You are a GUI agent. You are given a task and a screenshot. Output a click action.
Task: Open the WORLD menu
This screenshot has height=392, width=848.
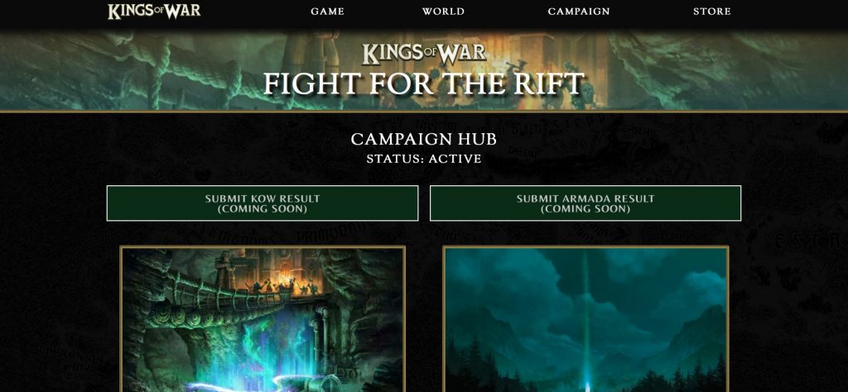tap(443, 12)
